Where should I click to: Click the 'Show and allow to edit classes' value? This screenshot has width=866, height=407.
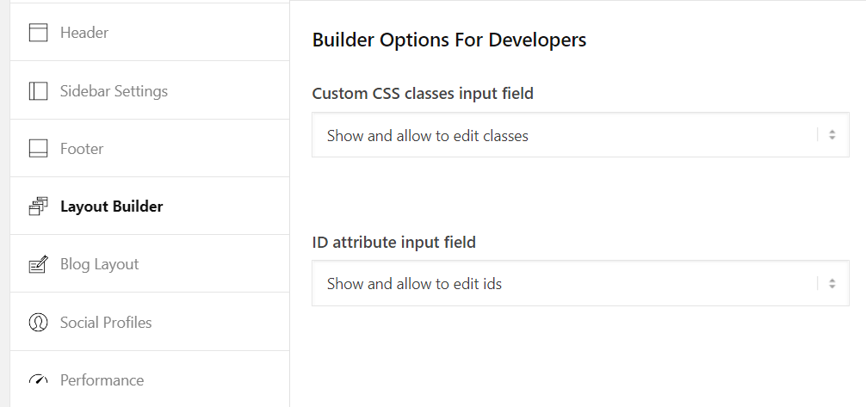[x=428, y=136]
